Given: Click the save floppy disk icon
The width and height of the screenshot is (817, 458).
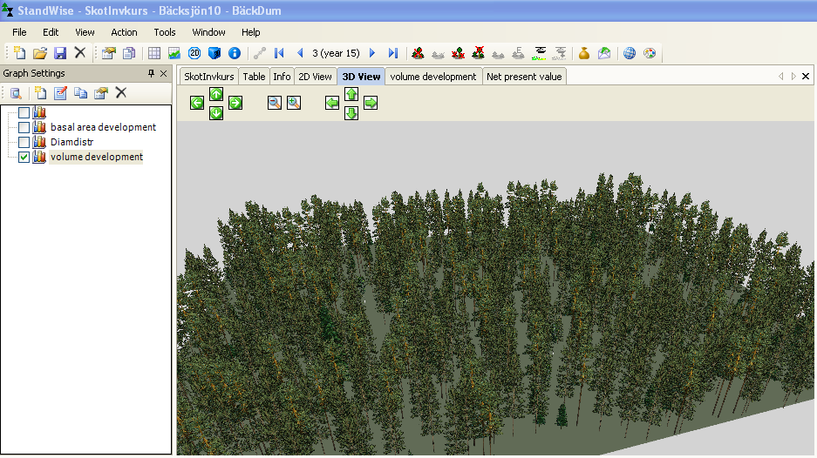Looking at the screenshot, I should point(60,53).
